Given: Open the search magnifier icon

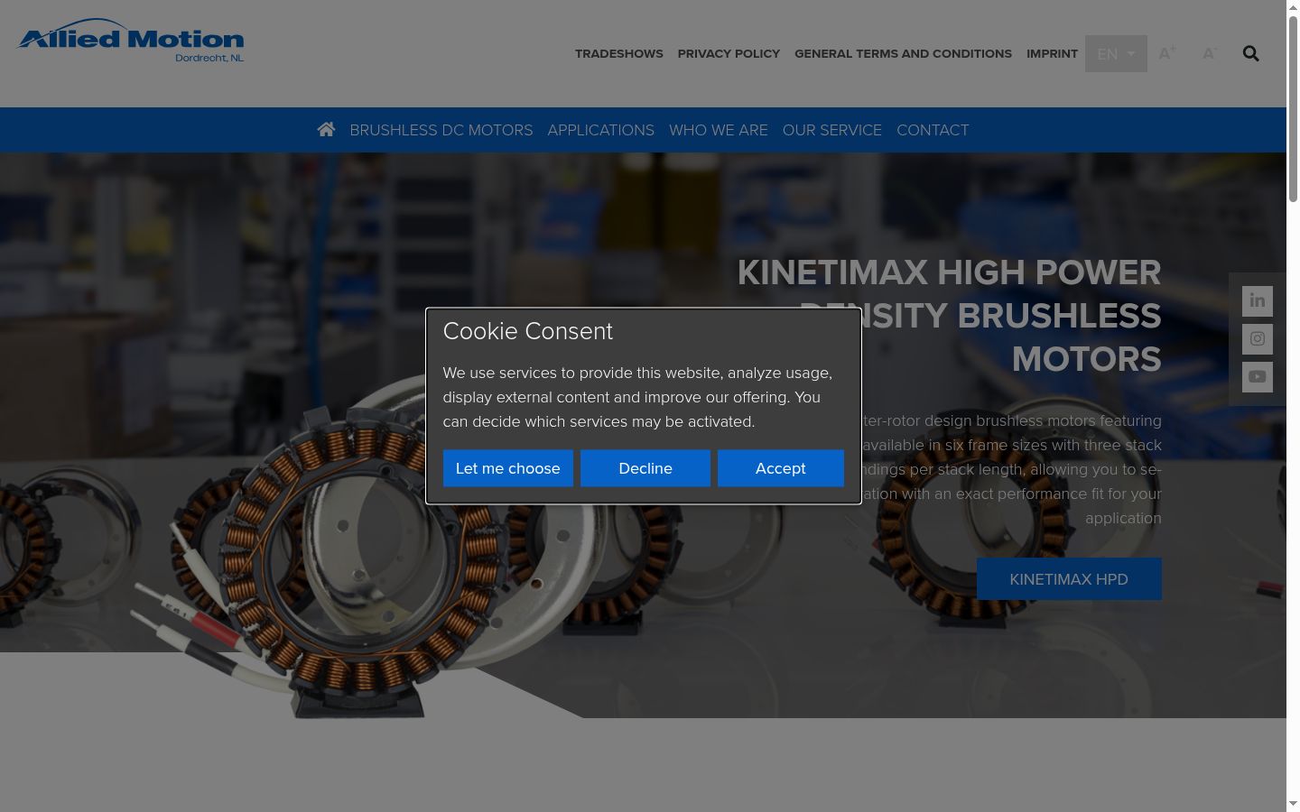Looking at the screenshot, I should pos(1250,53).
